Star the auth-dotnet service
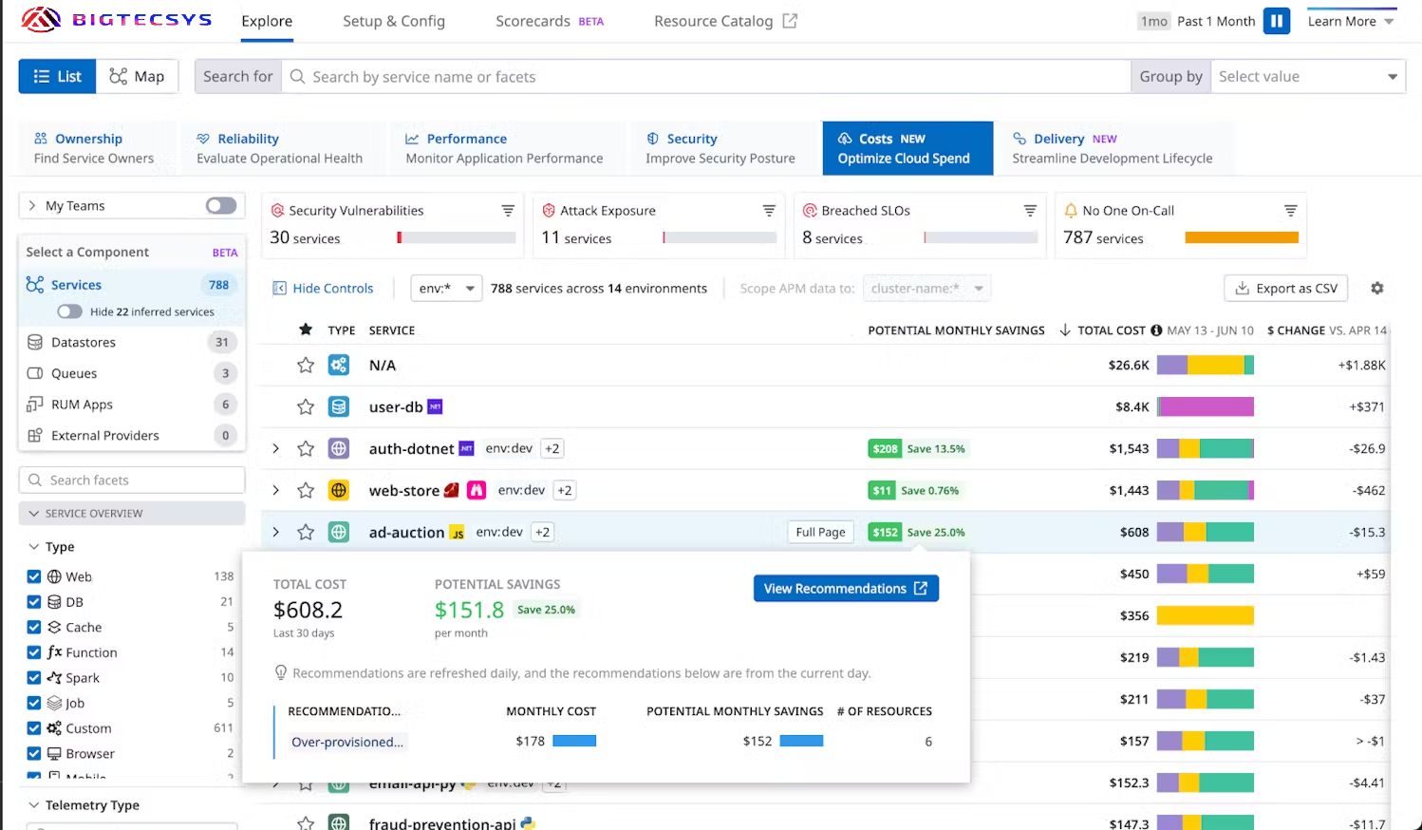Image resolution: width=1422 pixels, height=830 pixels. coord(306,448)
